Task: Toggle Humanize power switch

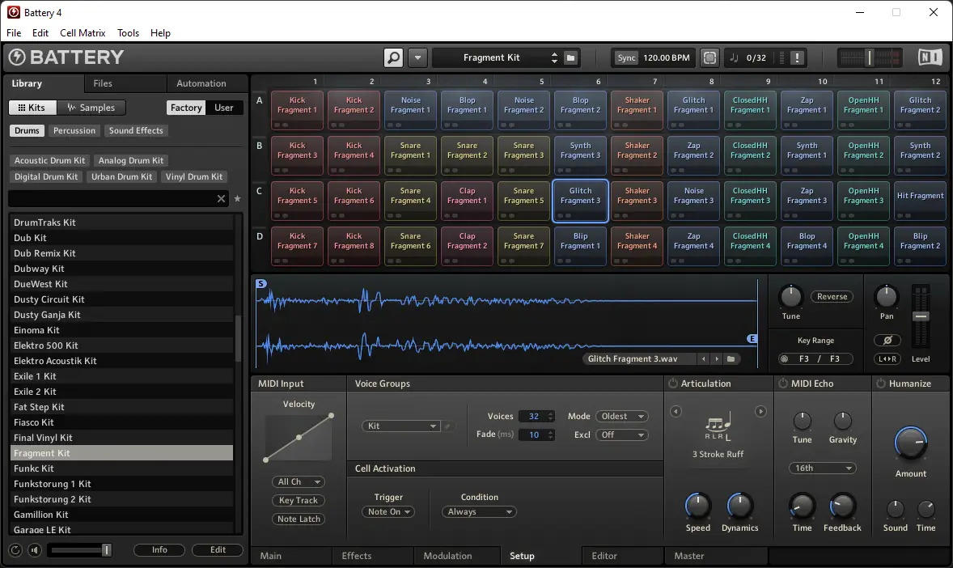Action: coord(880,384)
